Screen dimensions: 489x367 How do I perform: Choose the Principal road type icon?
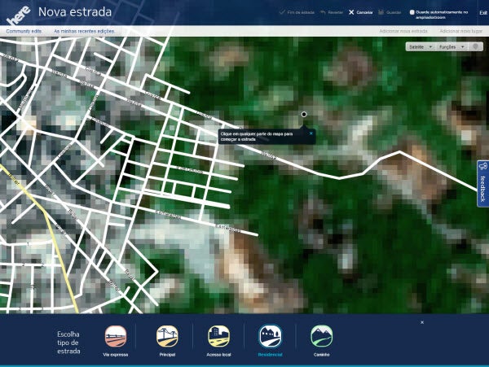tap(168, 337)
